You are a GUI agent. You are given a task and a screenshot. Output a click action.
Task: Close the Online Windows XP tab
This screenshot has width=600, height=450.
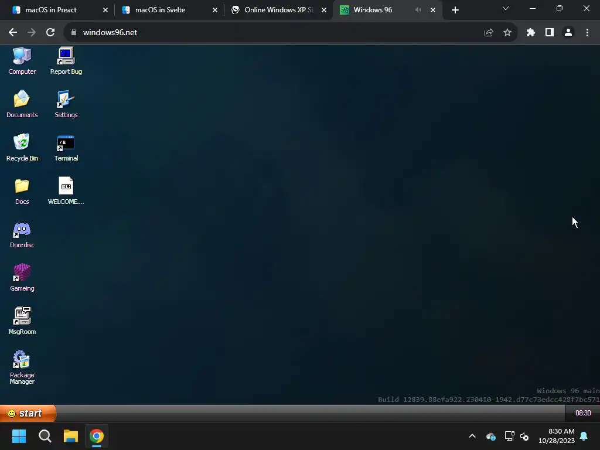pos(324,10)
